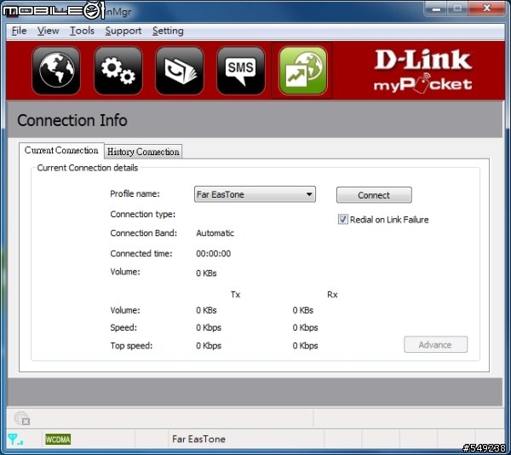Viewport: 511px width, 455px height.
Task: Click the signal strength antenna icon
Action: [x=15, y=440]
